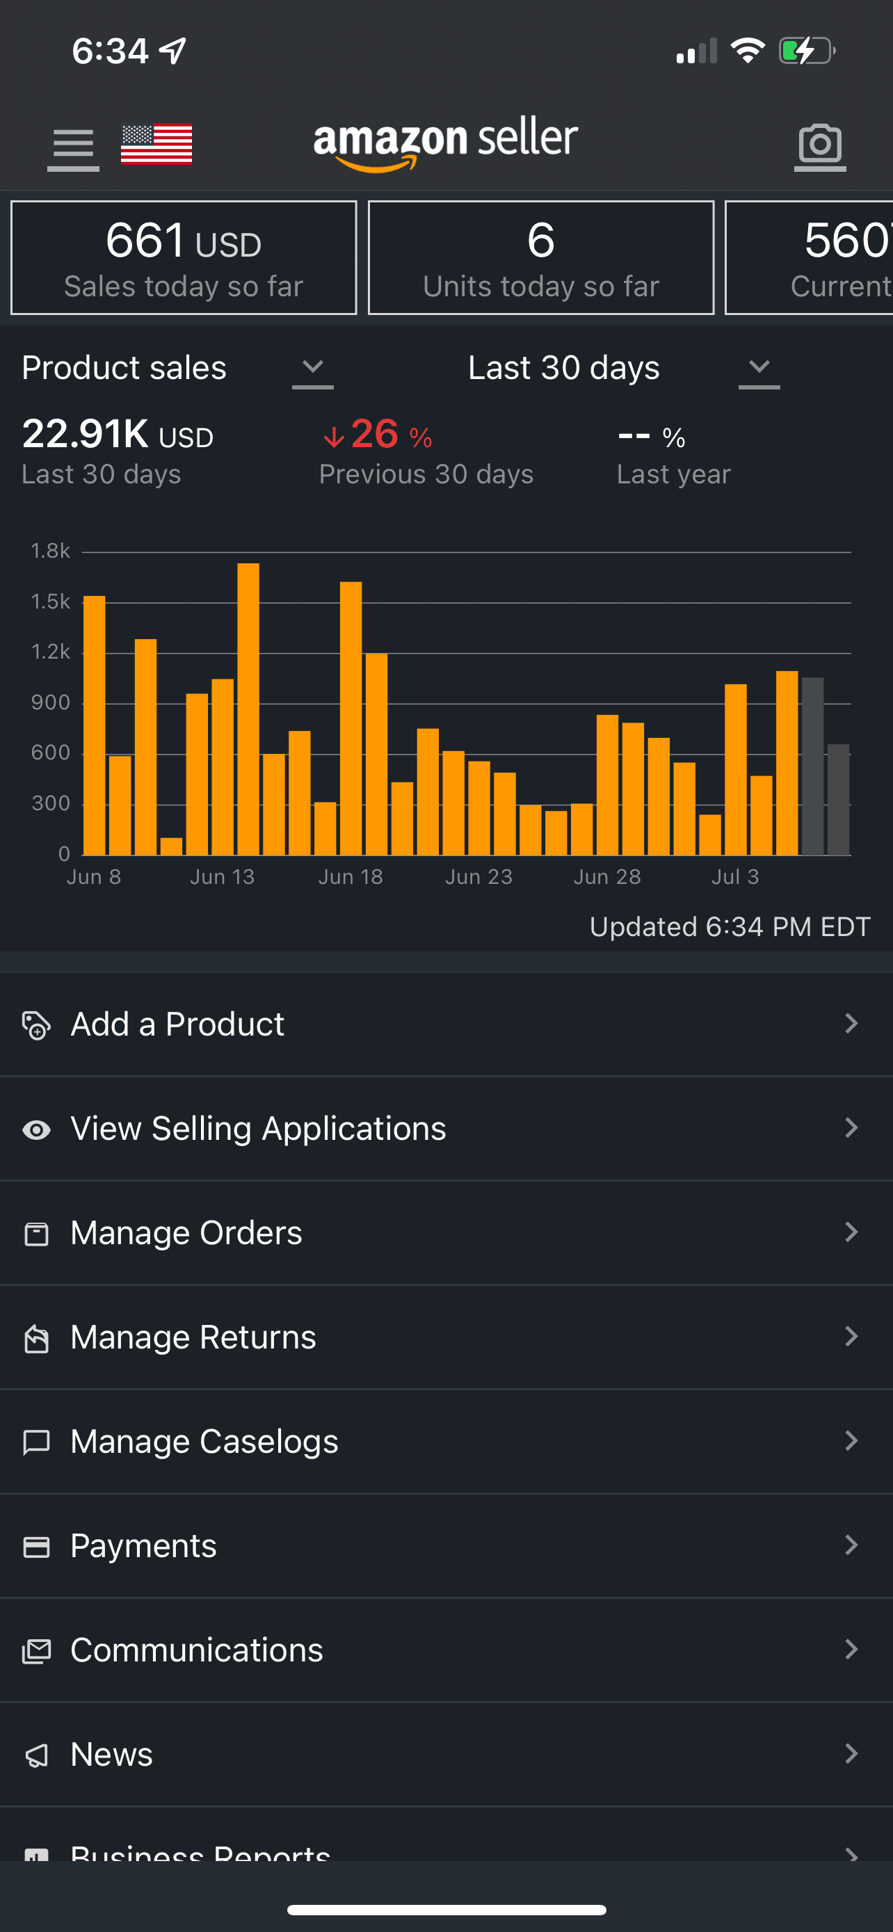Open the Manage Caselogs menu item
This screenshot has height=1932, width=893.
204,1442
